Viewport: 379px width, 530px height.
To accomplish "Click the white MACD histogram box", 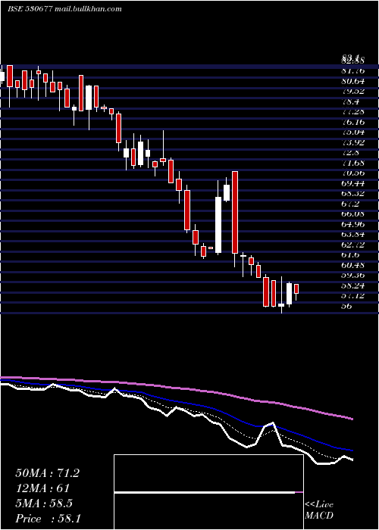I will click(208, 492).
